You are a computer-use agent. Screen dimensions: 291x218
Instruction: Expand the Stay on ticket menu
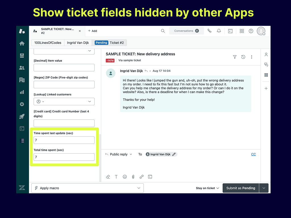tap(207, 188)
